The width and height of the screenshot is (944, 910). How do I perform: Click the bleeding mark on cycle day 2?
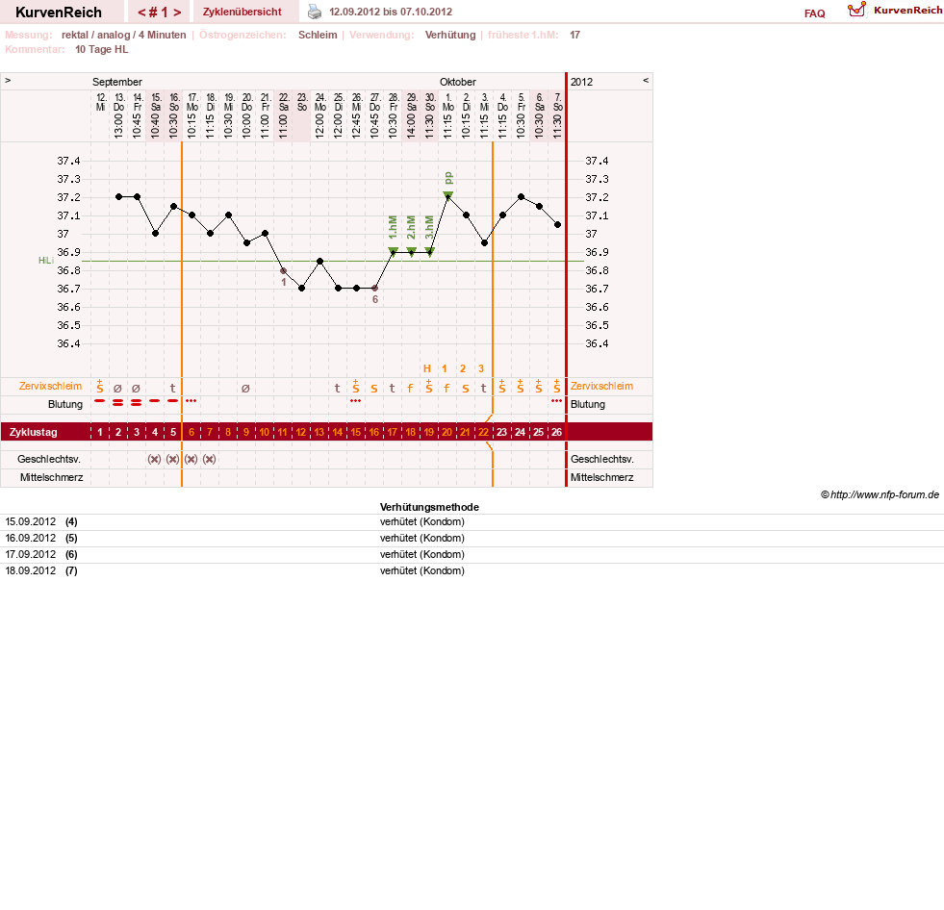point(118,403)
